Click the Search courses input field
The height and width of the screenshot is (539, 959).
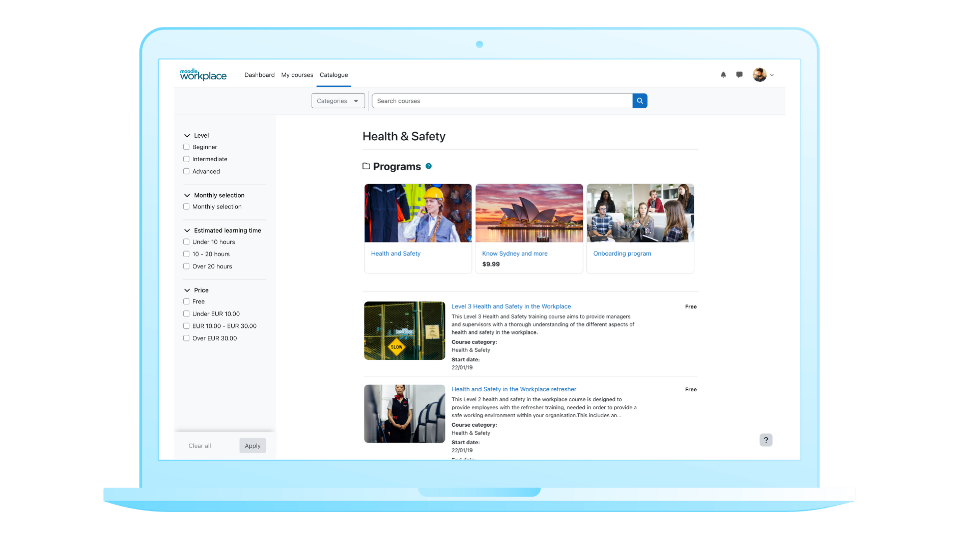coord(502,101)
